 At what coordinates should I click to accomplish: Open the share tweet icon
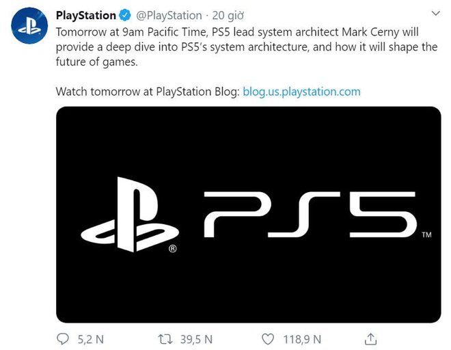tap(371, 339)
